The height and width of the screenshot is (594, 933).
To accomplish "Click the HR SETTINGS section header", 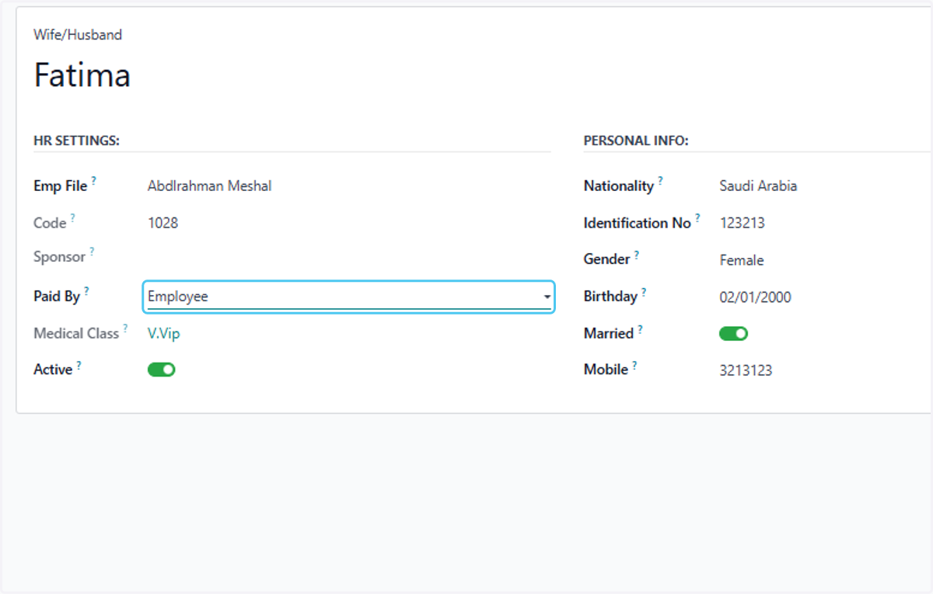I will 76,141.
